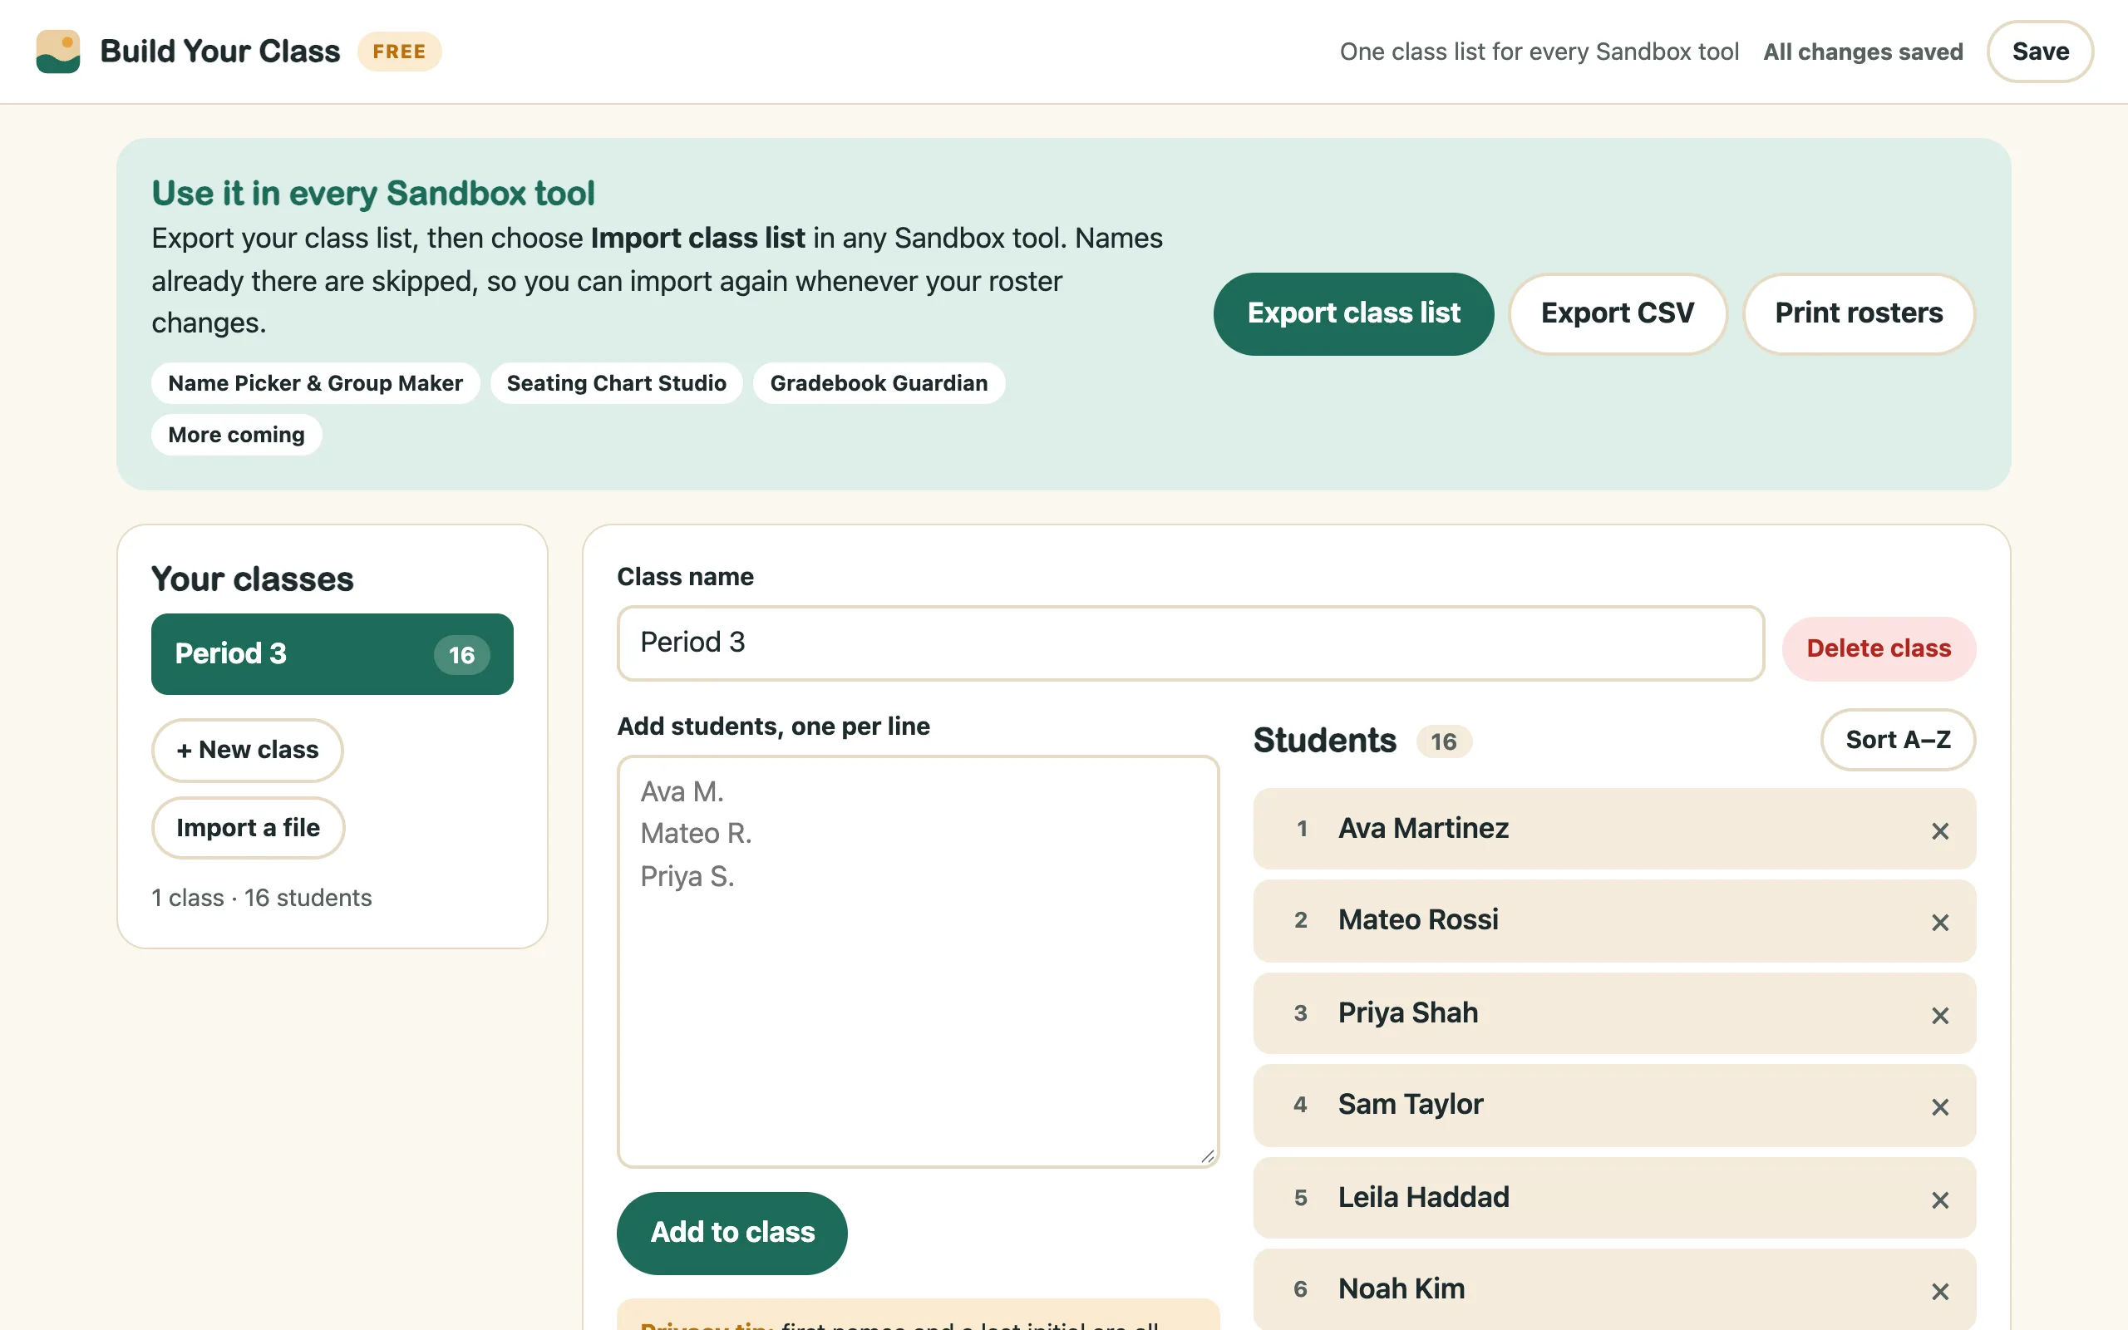Click the Name Picker & Group Maker chip

(x=315, y=383)
